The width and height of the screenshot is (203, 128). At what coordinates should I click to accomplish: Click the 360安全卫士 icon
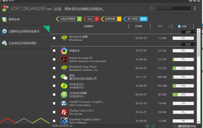[x=64, y=86]
